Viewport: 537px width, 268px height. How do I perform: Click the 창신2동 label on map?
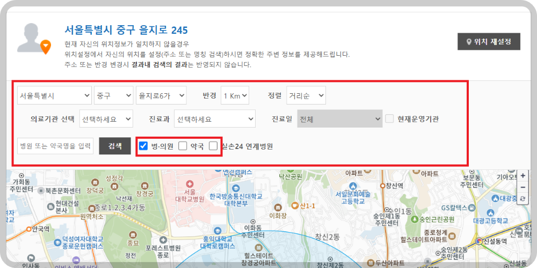click(x=327, y=237)
